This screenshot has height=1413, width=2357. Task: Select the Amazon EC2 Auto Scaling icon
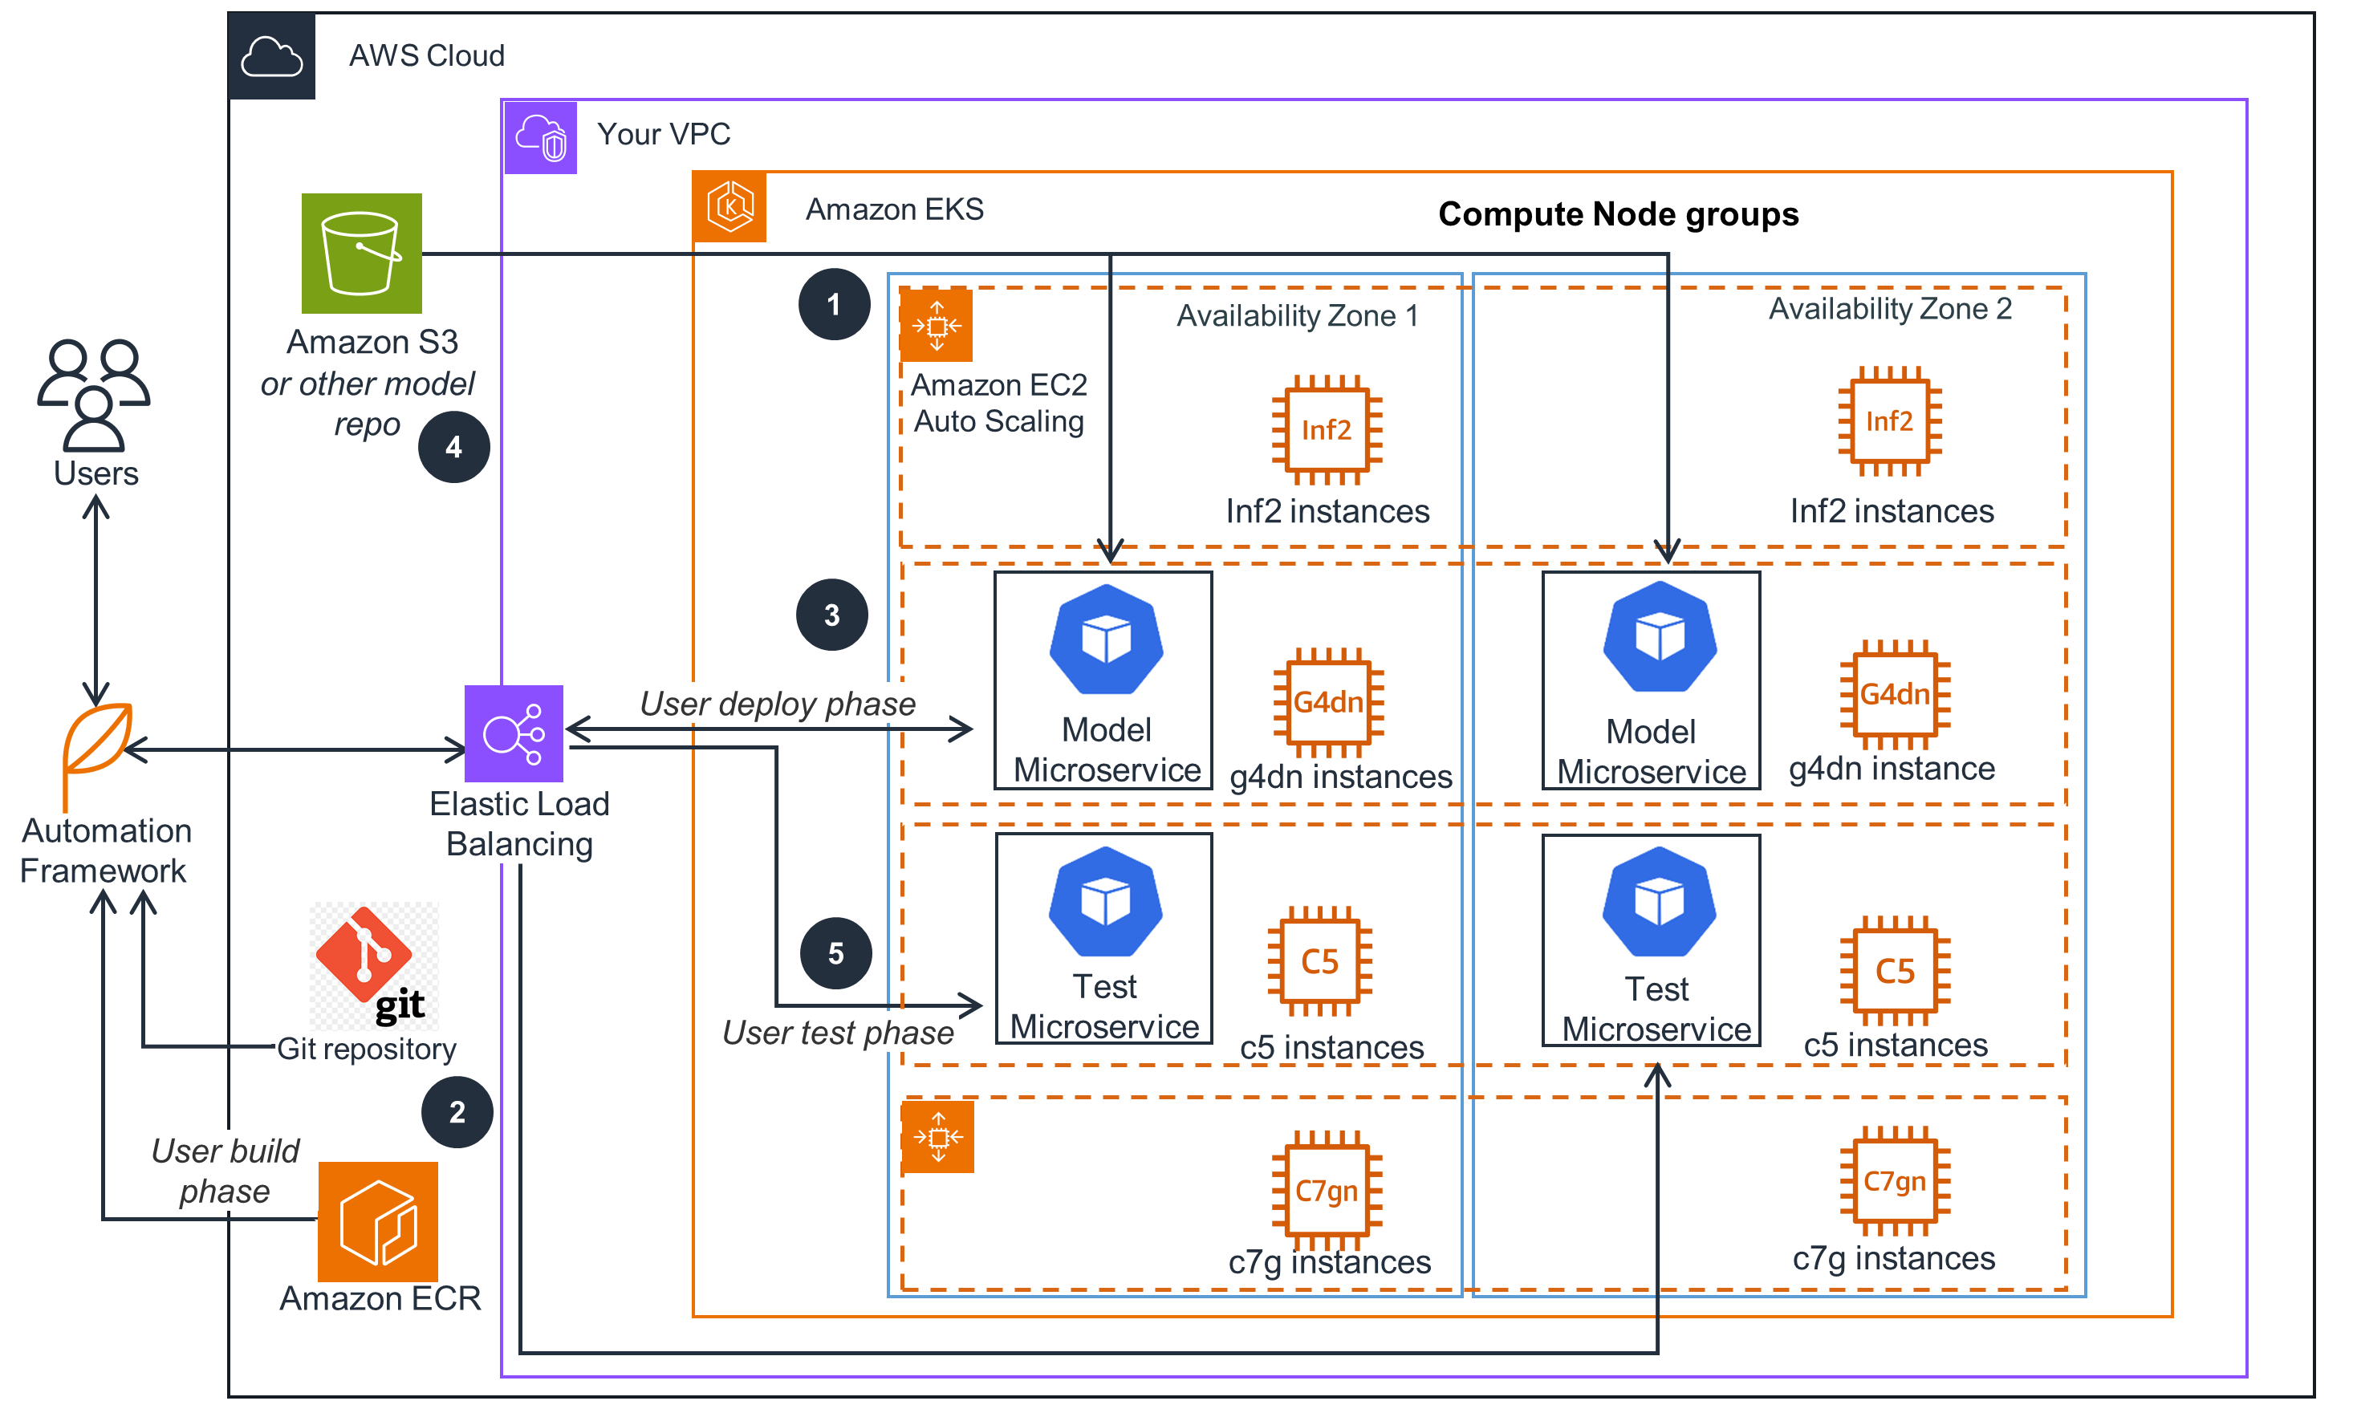pyautogui.click(x=936, y=326)
